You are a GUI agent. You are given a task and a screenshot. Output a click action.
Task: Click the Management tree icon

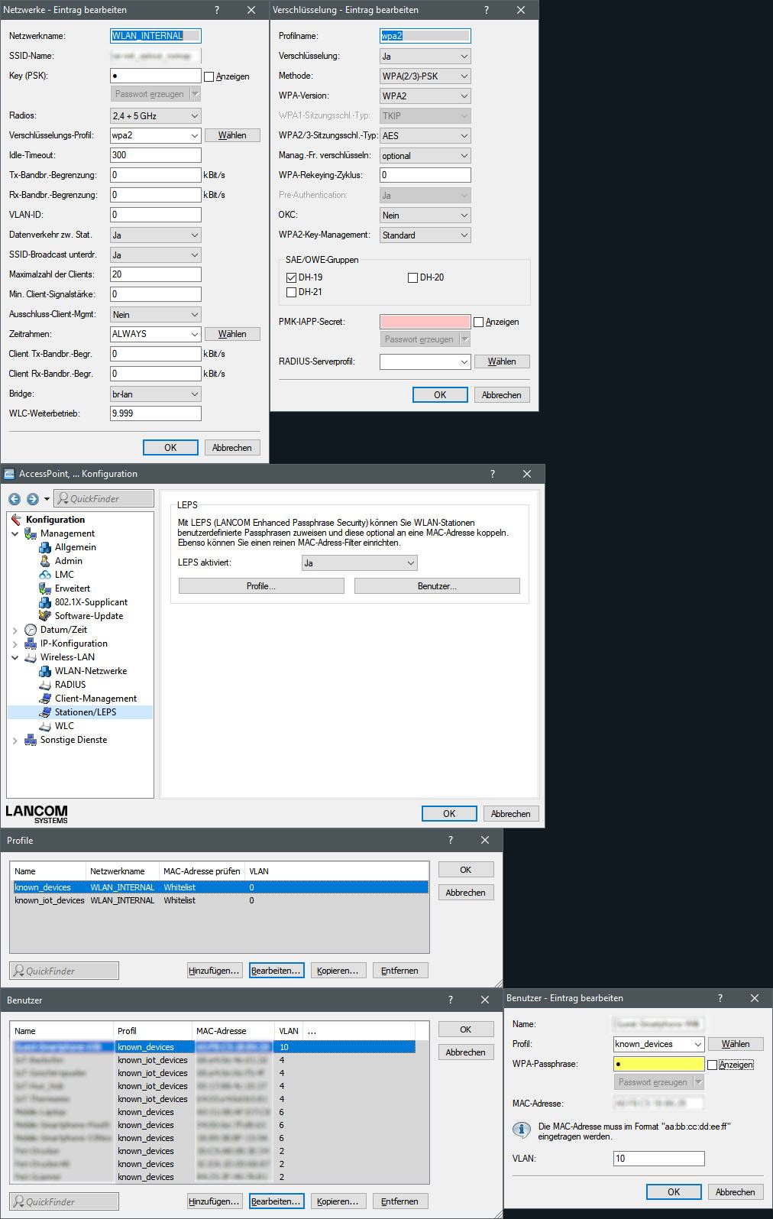click(31, 533)
